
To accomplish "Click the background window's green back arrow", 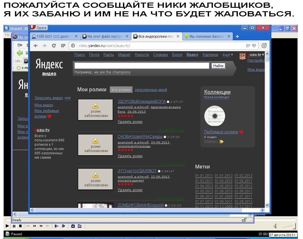I will coord(20,53).
